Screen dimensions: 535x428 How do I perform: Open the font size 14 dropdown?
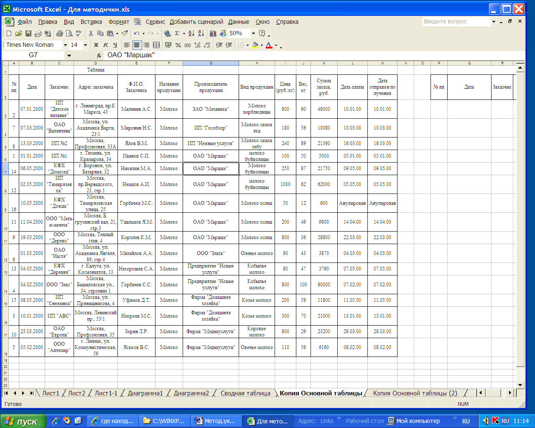(85, 45)
